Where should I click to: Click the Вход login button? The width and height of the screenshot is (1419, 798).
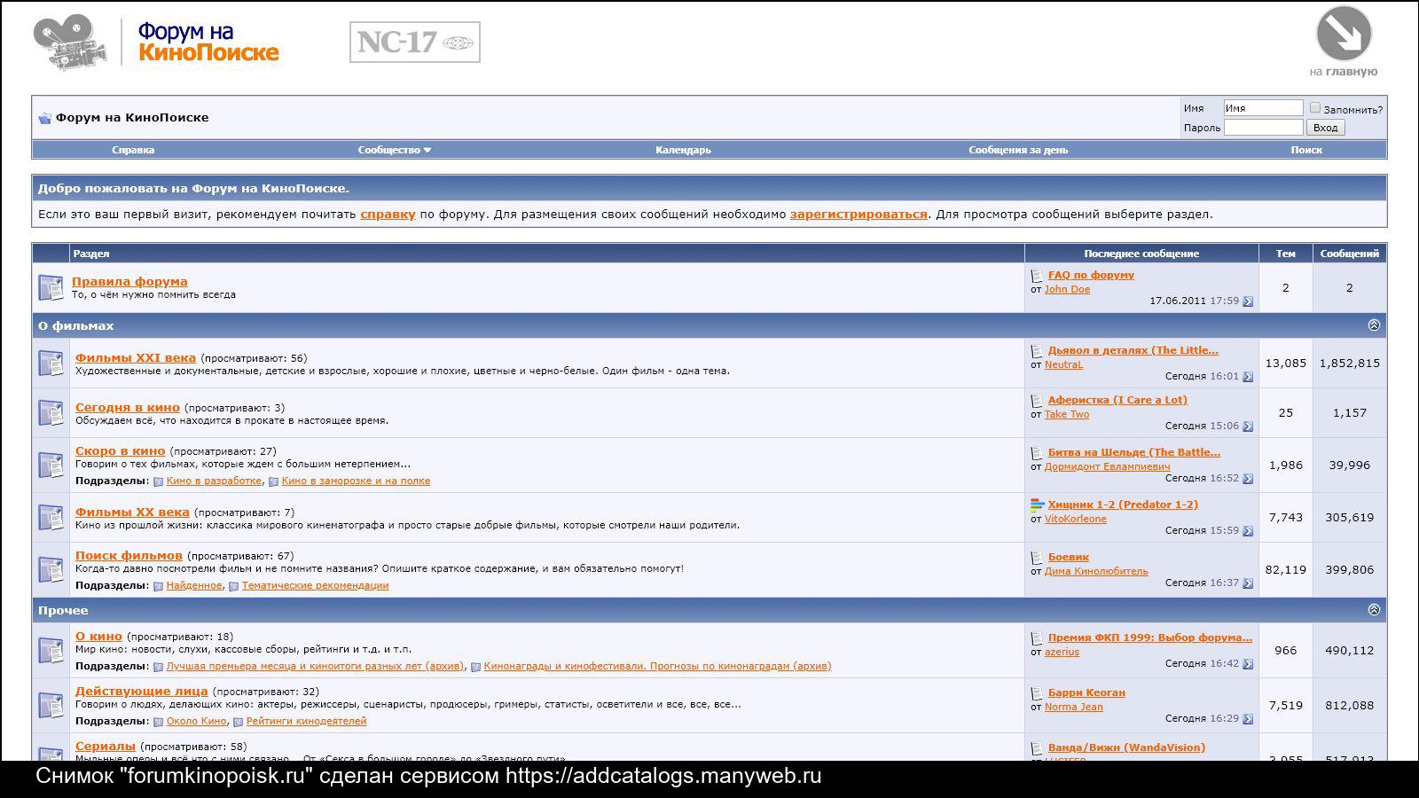[1325, 128]
